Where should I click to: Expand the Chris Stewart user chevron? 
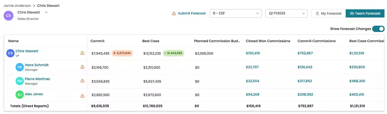[x=46, y=12]
